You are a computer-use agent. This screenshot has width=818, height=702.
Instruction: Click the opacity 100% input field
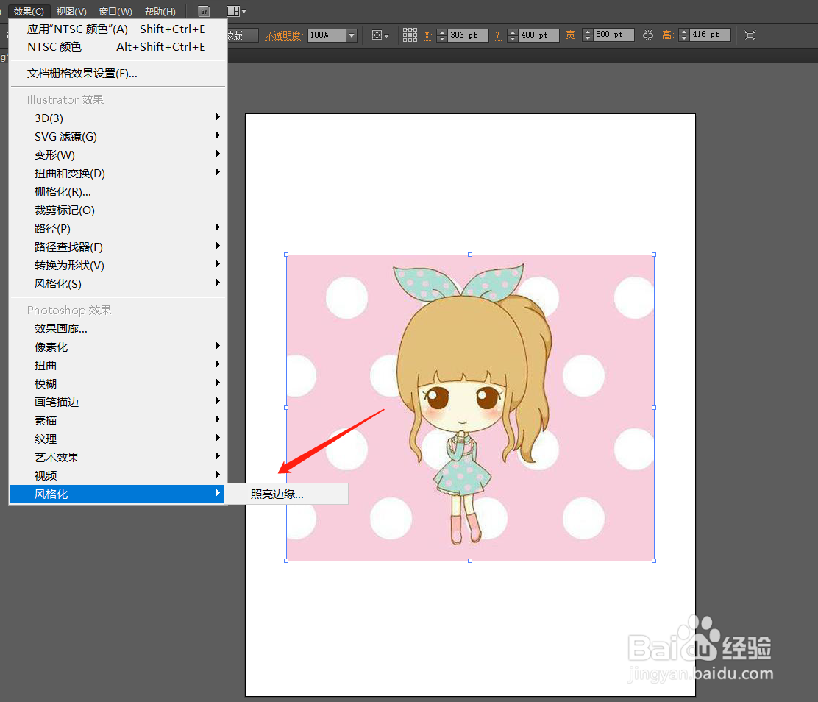click(x=327, y=35)
